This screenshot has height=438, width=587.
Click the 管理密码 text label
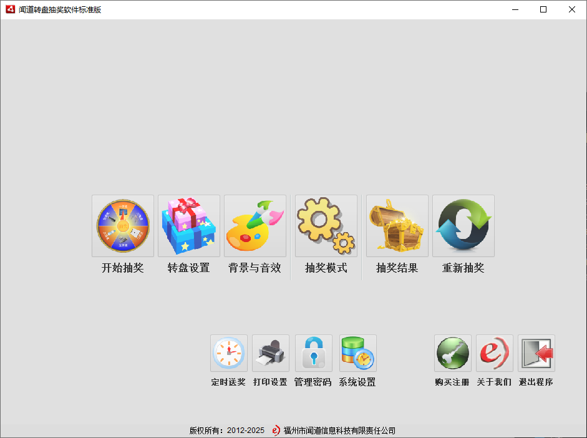click(x=313, y=382)
